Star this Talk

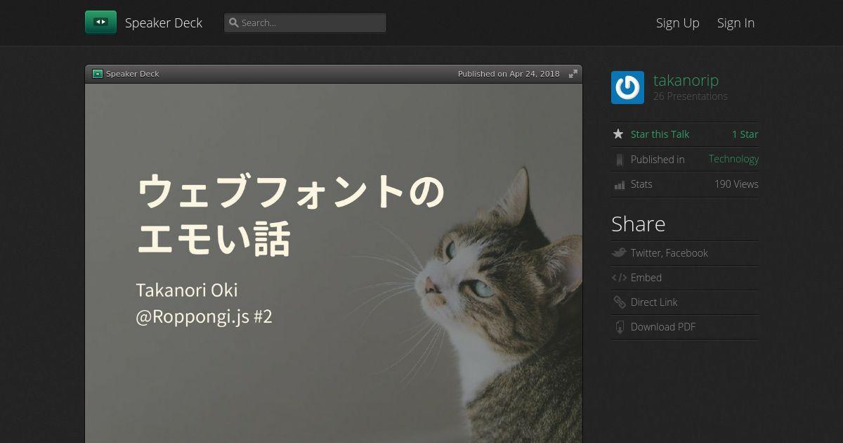click(x=660, y=134)
